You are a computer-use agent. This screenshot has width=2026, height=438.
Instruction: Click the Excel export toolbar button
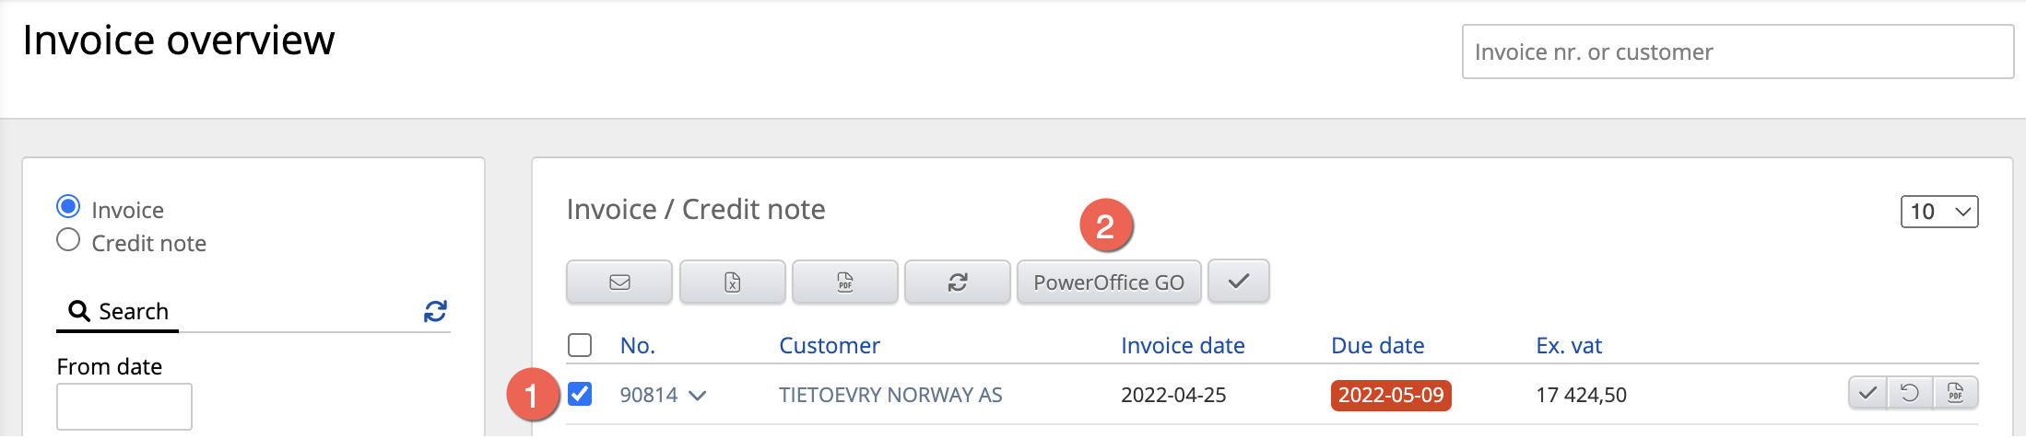(x=733, y=282)
